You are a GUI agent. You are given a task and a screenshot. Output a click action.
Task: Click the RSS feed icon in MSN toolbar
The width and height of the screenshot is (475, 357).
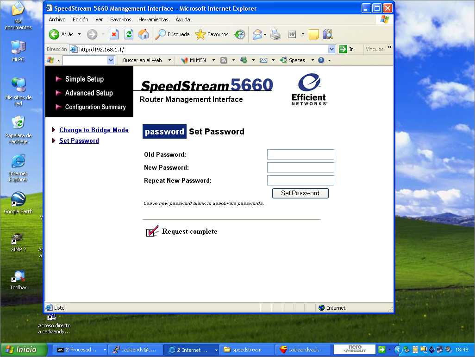point(224,60)
